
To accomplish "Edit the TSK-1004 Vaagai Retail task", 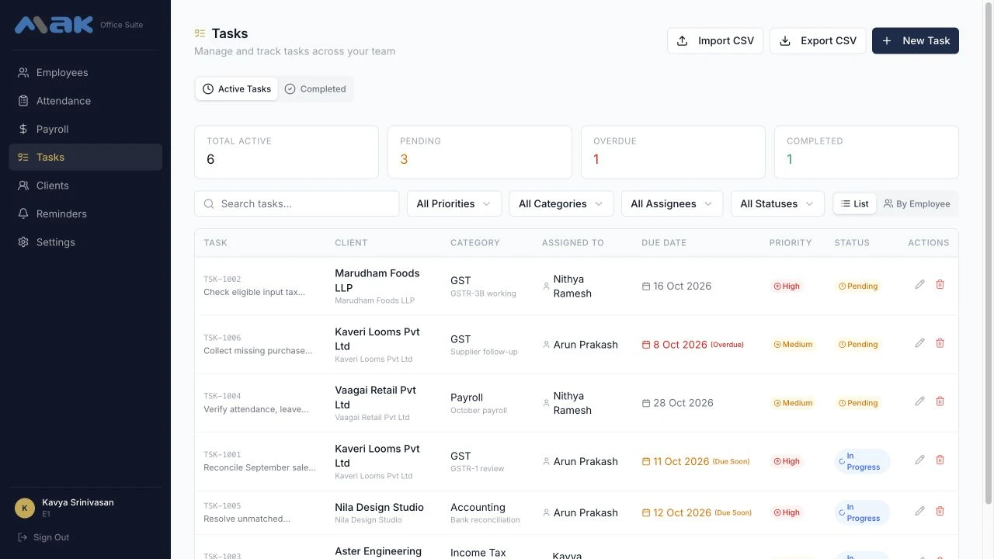I will click(919, 401).
